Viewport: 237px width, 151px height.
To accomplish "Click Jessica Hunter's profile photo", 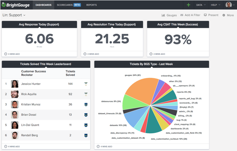I will tap(15, 84).
